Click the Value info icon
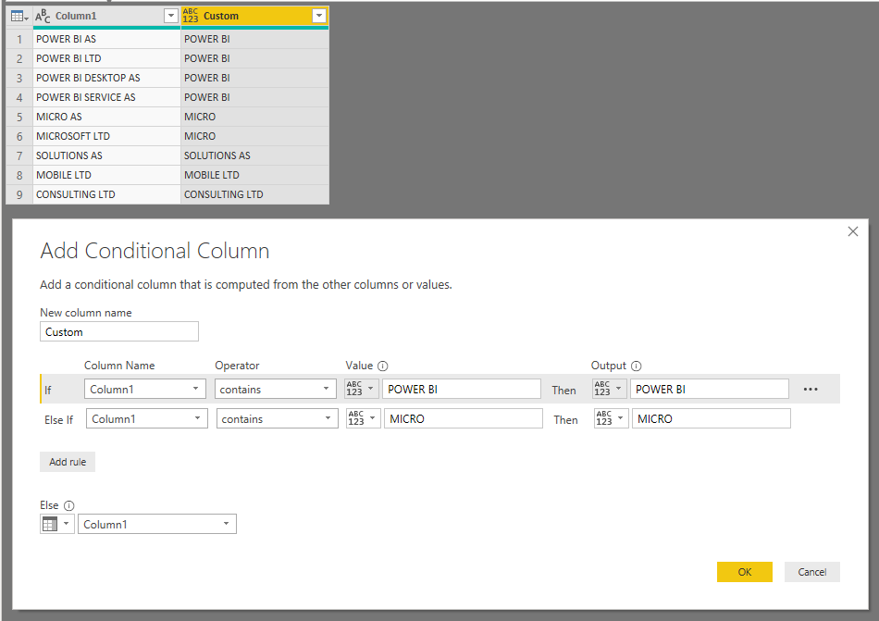Screen dimensions: 879x621 (x=382, y=366)
